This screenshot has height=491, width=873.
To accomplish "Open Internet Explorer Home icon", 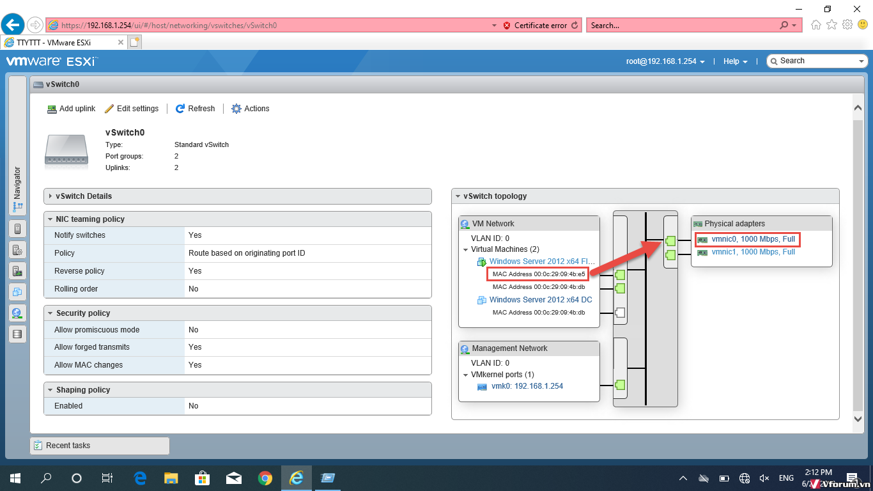I will 815,25.
